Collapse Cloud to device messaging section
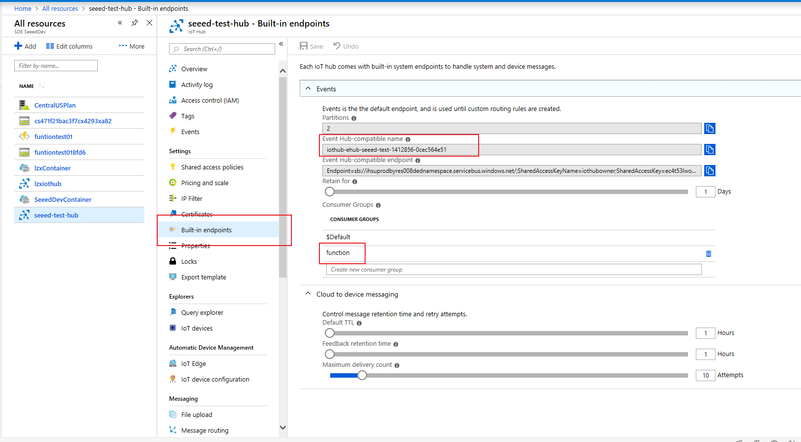The width and height of the screenshot is (801, 442). pyautogui.click(x=308, y=294)
